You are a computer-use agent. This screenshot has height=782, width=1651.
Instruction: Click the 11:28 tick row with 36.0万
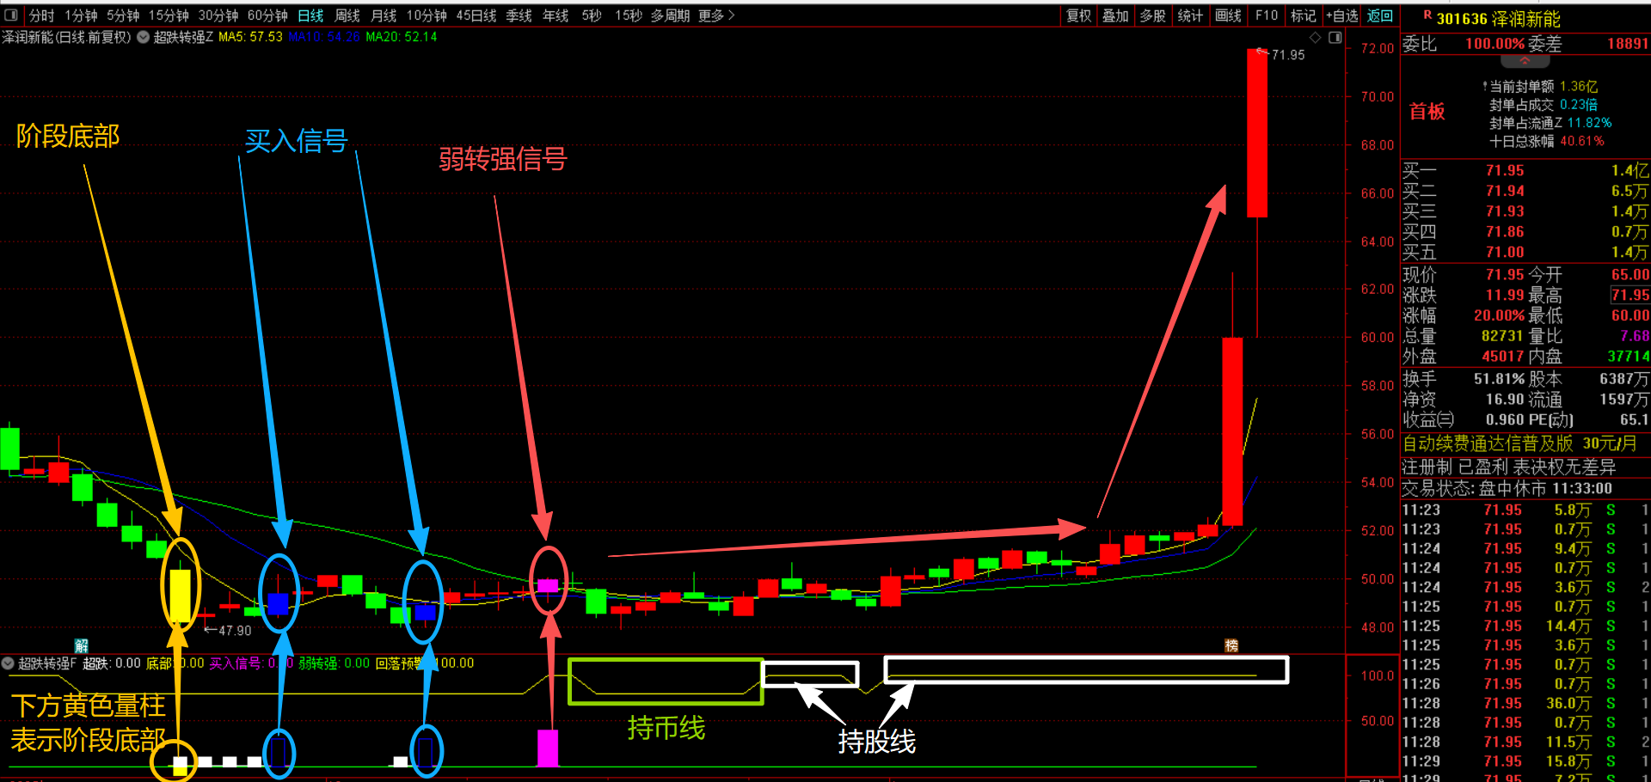(x=1525, y=703)
